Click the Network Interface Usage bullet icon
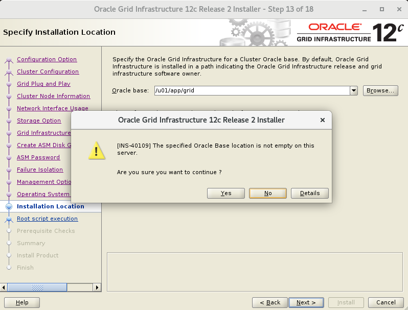Screen dimensions: 408x310 9,108
